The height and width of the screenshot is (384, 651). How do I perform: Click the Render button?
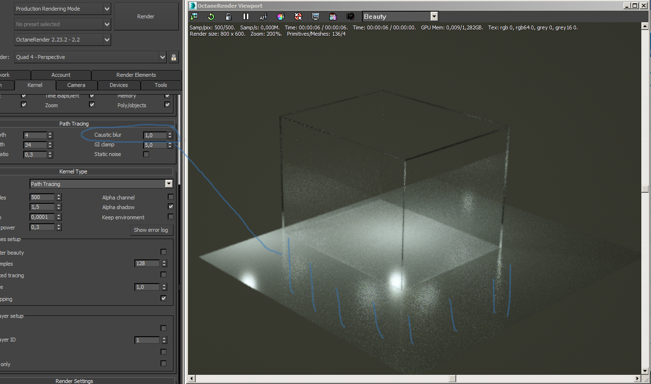[145, 16]
